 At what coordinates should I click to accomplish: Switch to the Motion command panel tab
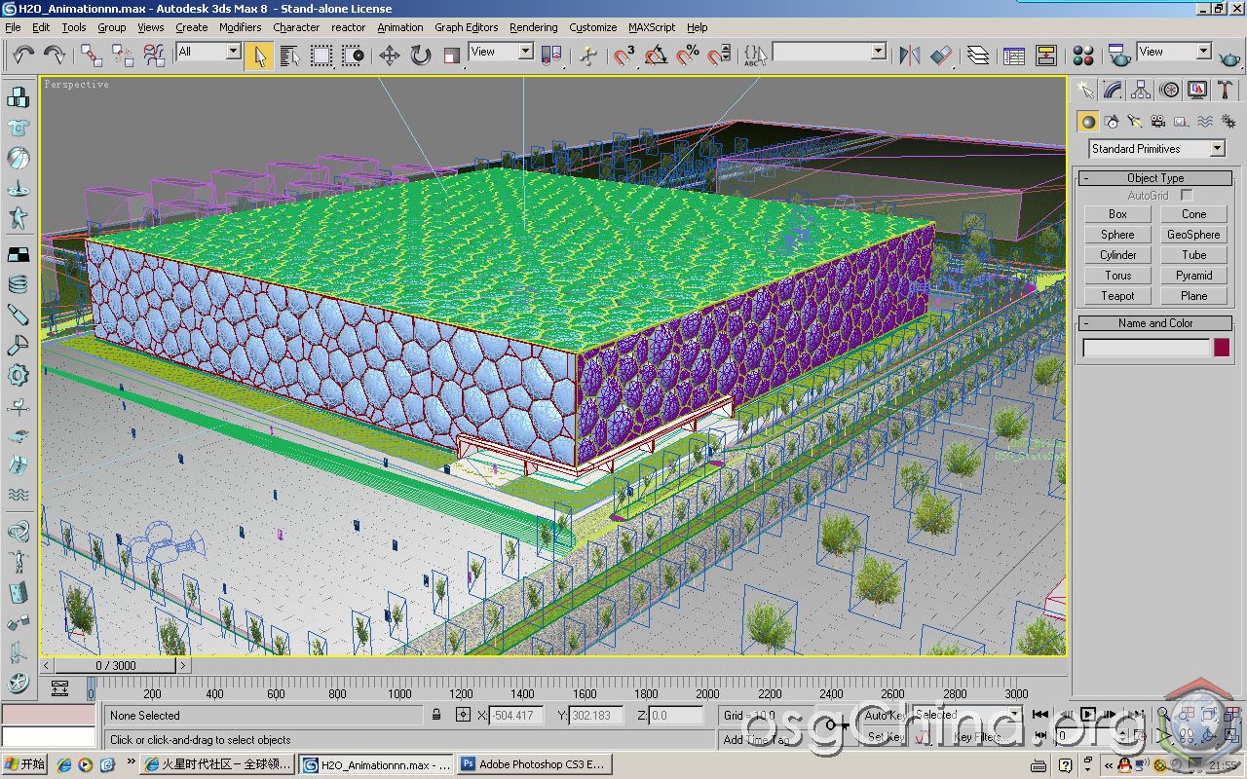[x=1170, y=91]
